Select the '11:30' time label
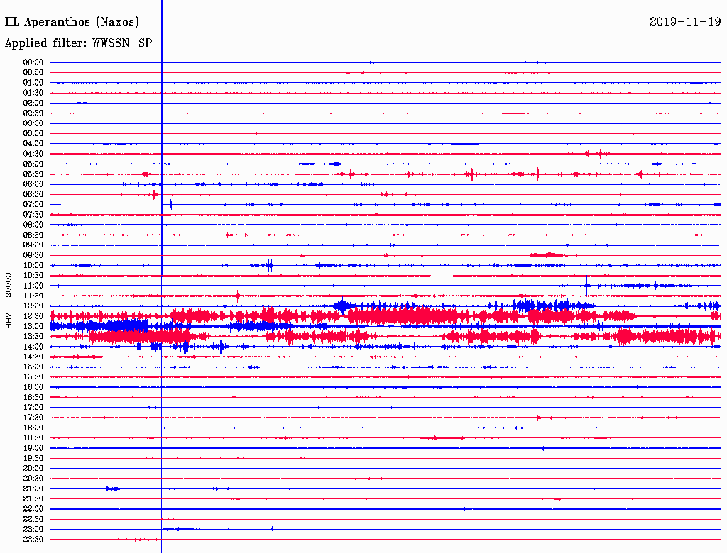Screen dimensions: 727x553 pyautogui.click(x=33, y=296)
